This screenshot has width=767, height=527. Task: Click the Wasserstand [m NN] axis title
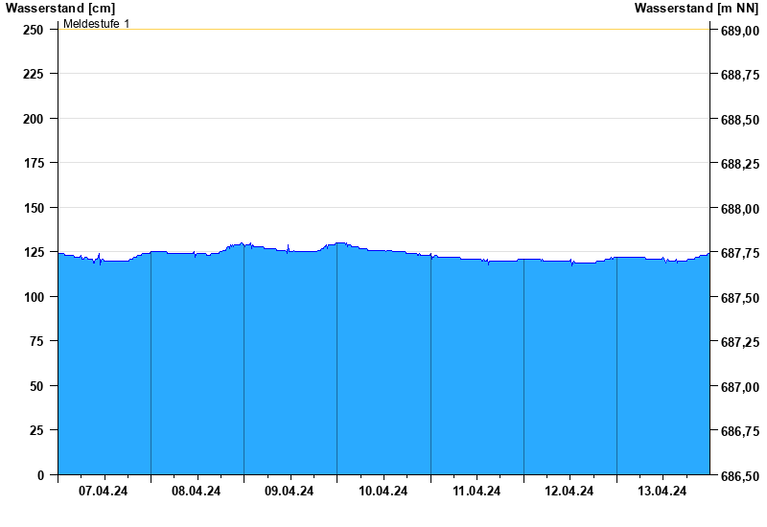(696, 9)
